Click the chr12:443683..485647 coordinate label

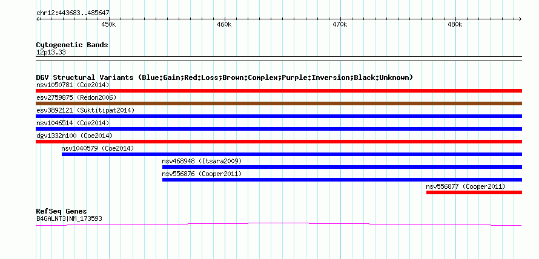(73, 13)
